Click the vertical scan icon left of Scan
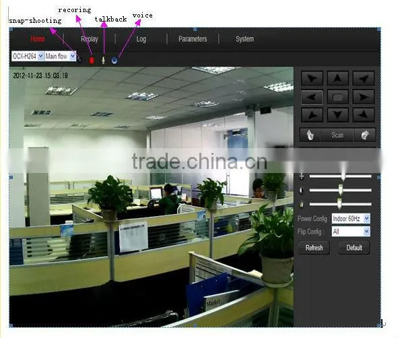 (x=310, y=135)
